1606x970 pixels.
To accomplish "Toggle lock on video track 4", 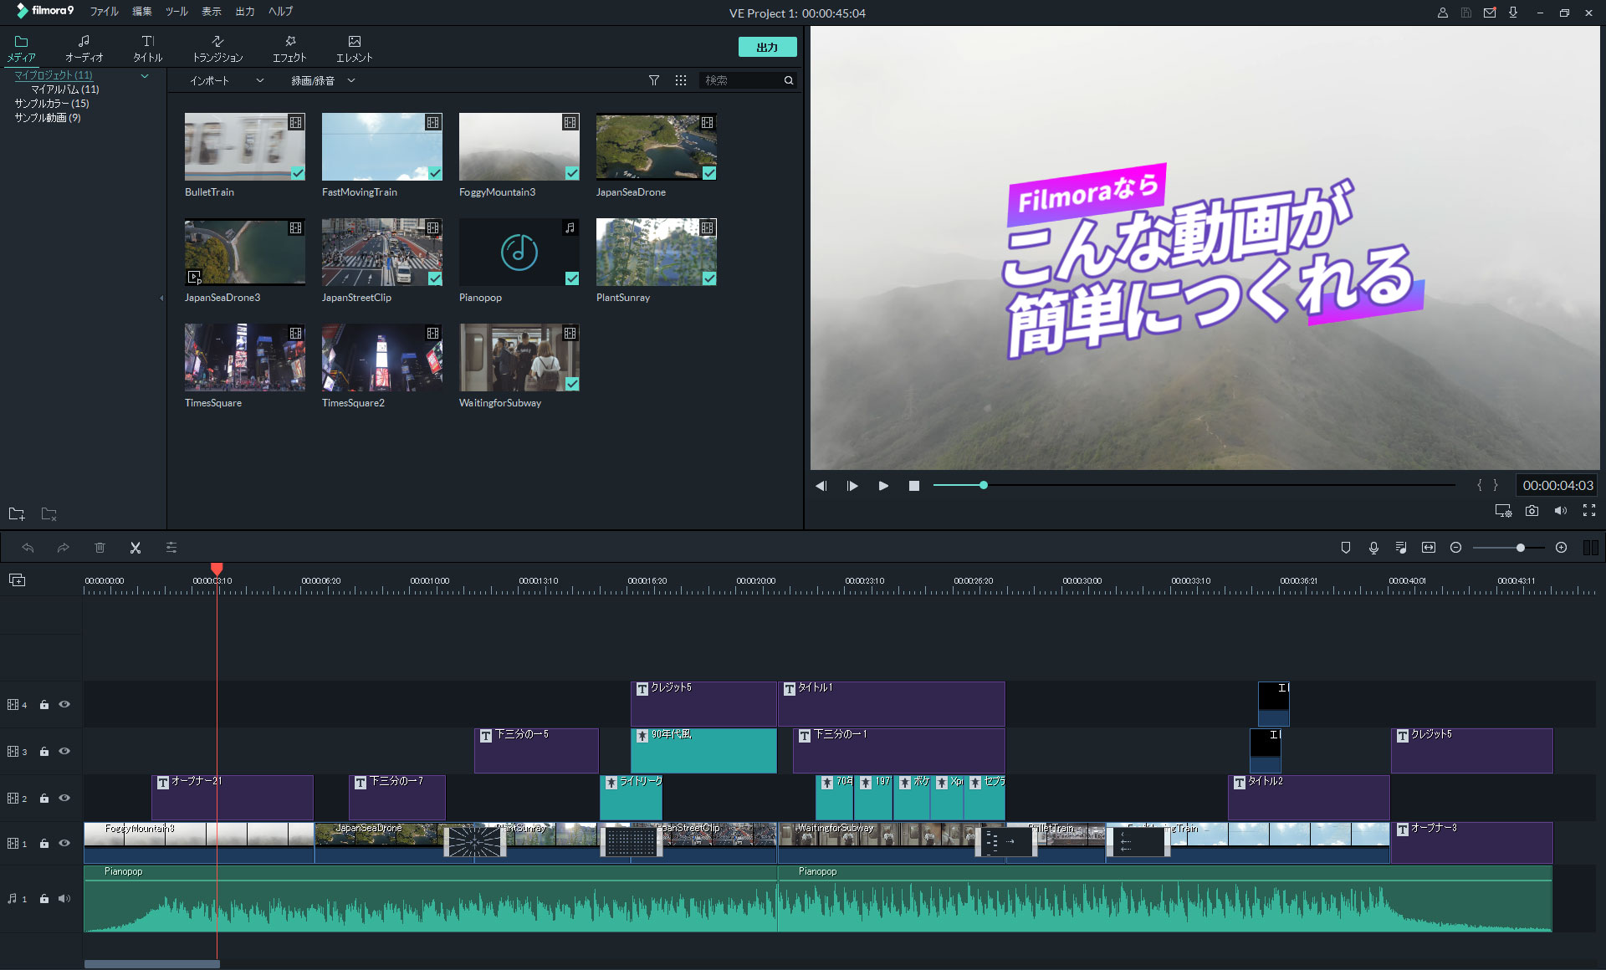I will 44,705.
